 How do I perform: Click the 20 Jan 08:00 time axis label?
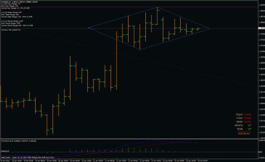pyautogui.click(x=75, y=161)
